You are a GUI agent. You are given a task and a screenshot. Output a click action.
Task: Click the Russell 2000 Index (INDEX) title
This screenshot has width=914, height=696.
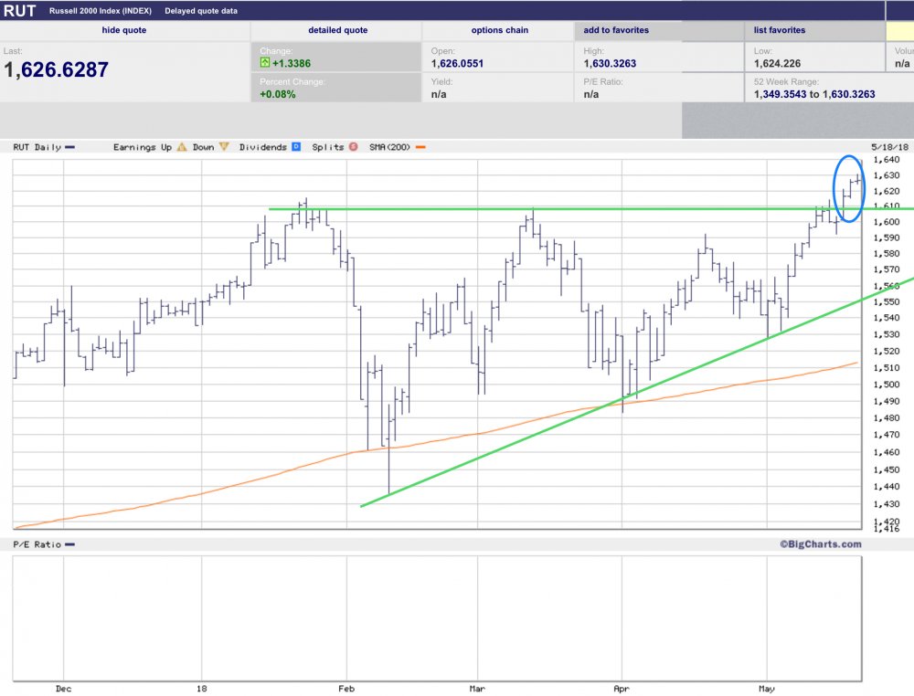pyautogui.click(x=101, y=11)
